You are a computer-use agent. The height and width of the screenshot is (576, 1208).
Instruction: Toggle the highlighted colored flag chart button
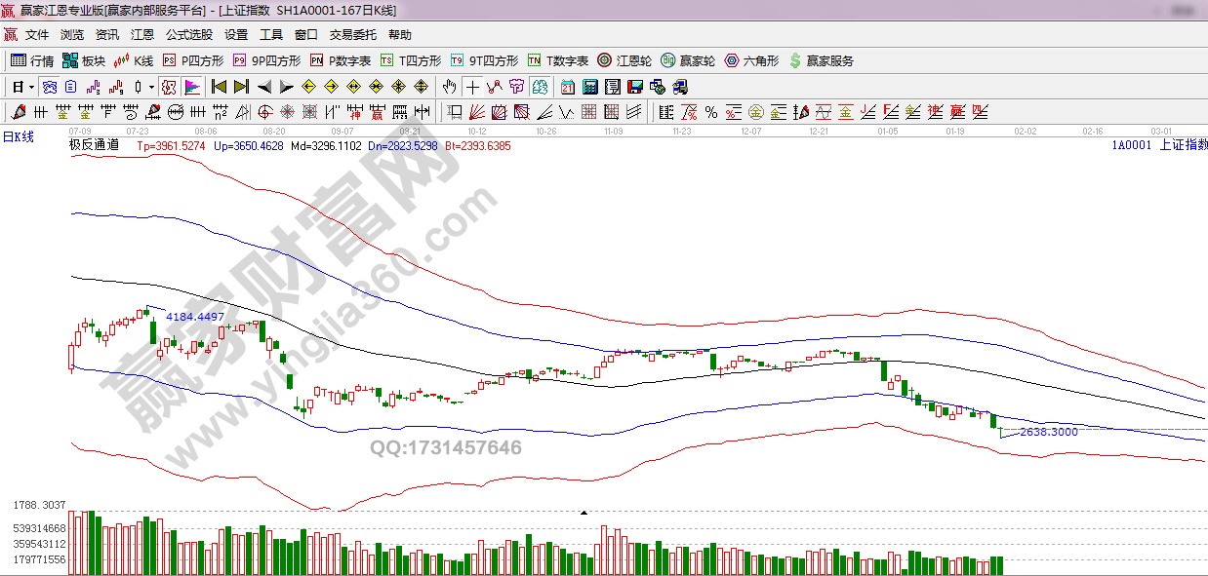coord(191,87)
